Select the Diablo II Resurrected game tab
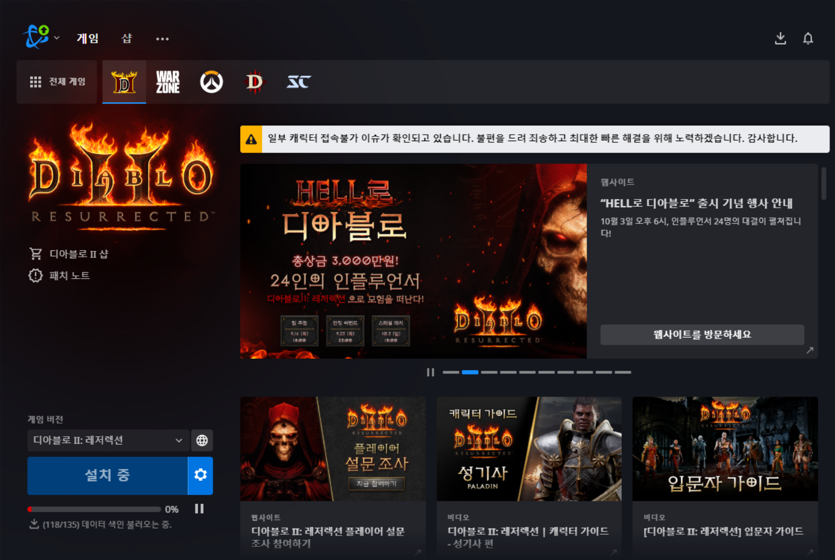835x560 pixels. [x=124, y=82]
